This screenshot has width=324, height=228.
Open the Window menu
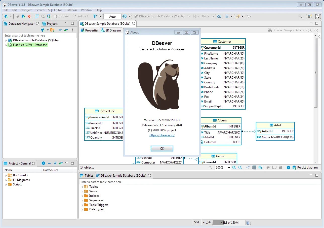87,10
